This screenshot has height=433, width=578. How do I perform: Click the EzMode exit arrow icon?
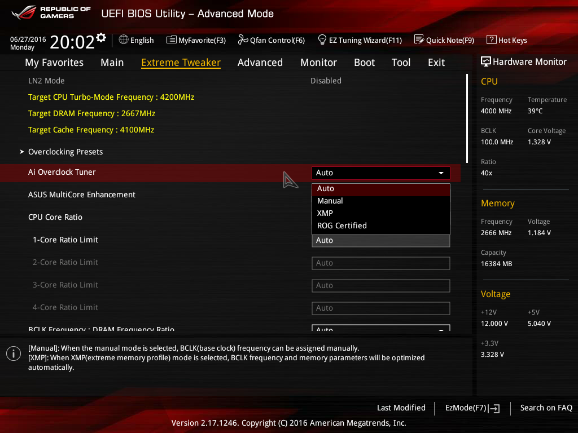pyautogui.click(x=494, y=408)
